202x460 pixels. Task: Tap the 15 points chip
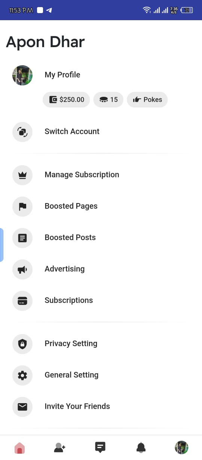pos(108,99)
